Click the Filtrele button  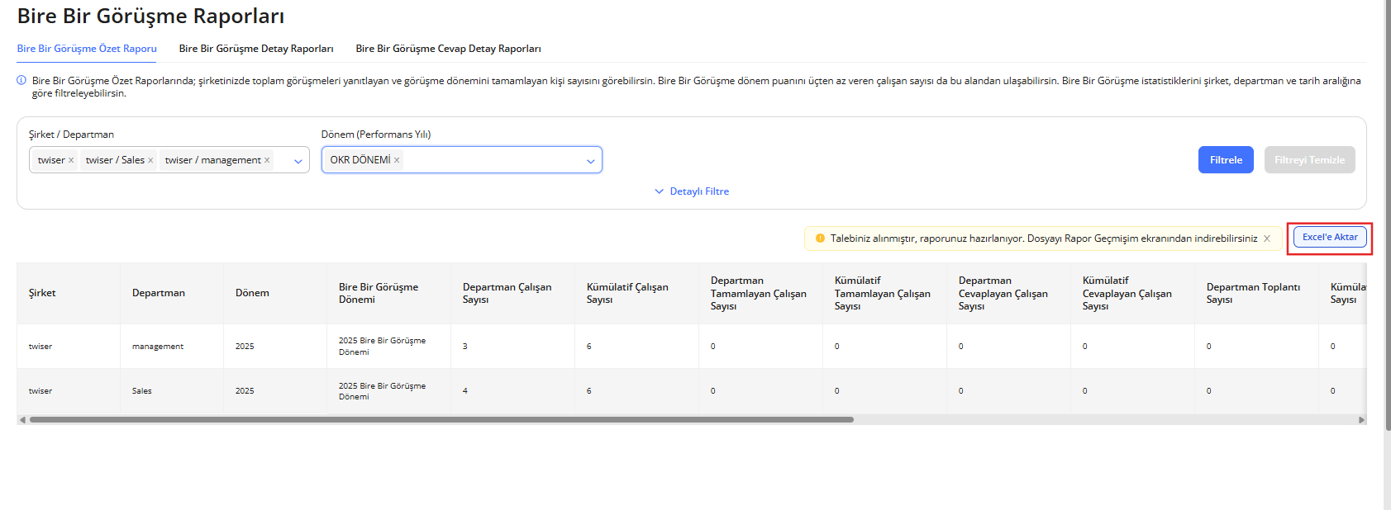[1226, 160]
